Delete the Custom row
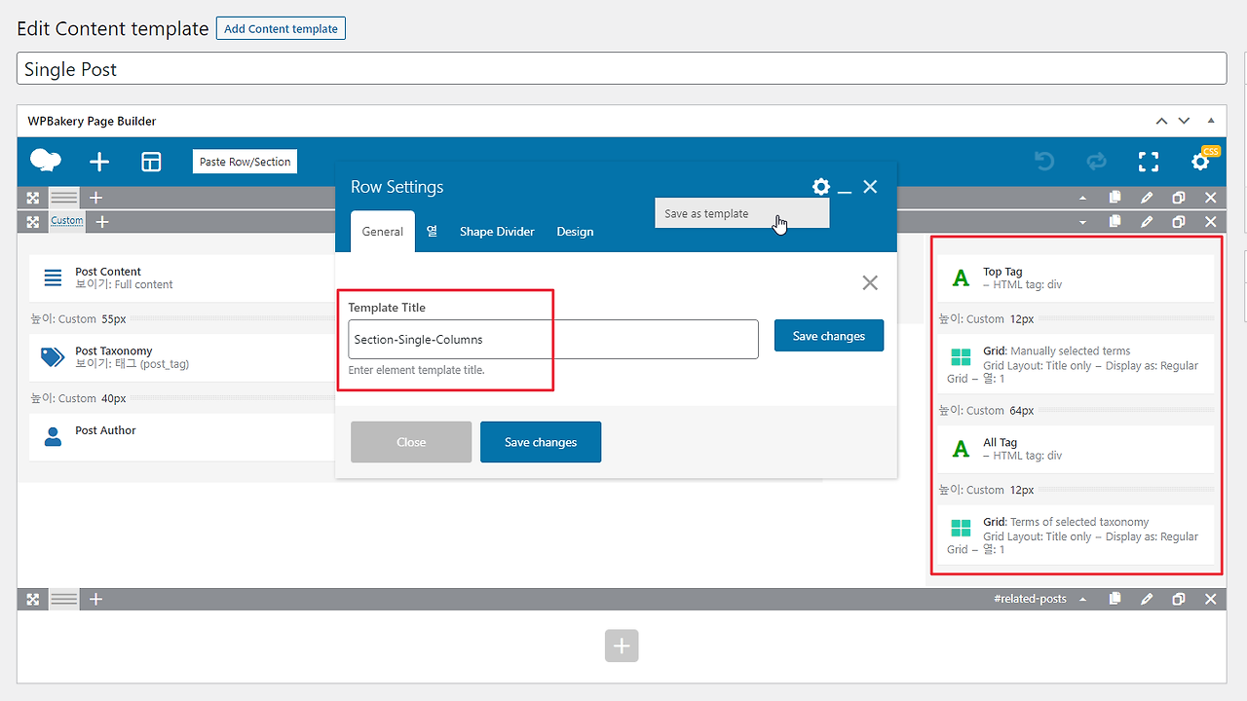The width and height of the screenshot is (1247, 701). point(1211,222)
